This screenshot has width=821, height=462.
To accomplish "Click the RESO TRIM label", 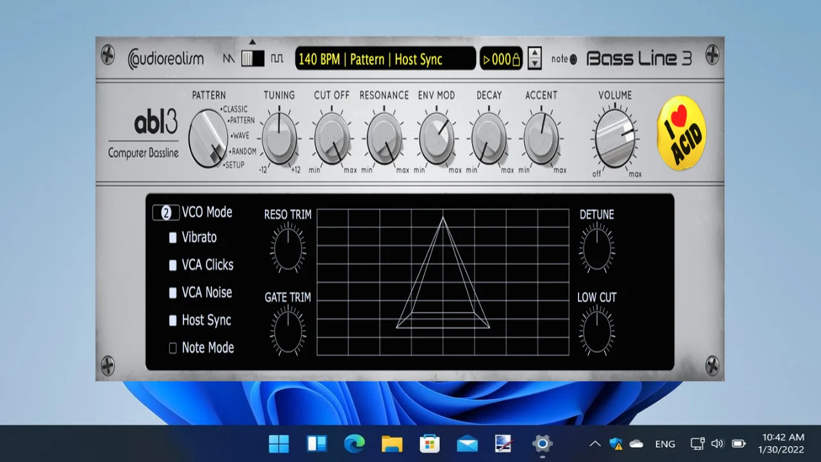I will pos(287,214).
